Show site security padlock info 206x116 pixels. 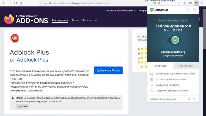[45, 3]
